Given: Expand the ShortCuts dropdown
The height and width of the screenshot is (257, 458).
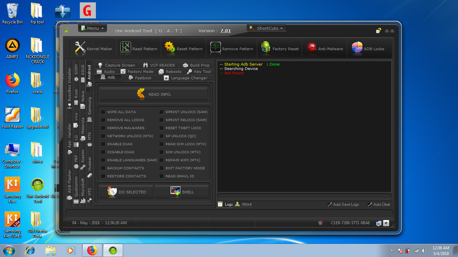Looking at the screenshot, I should click(x=267, y=28).
